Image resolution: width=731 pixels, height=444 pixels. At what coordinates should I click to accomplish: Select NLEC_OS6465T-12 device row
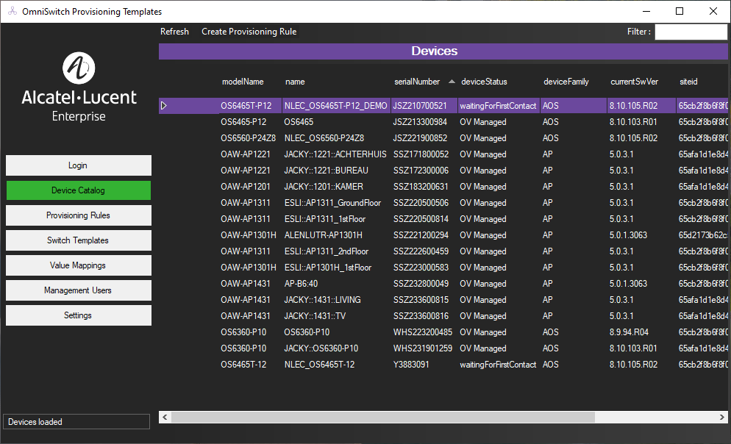[x=443, y=365]
